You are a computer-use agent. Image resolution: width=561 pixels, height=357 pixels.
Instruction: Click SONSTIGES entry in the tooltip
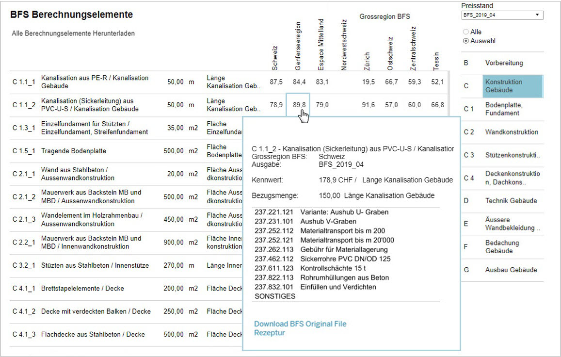pyautogui.click(x=275, y=296)
